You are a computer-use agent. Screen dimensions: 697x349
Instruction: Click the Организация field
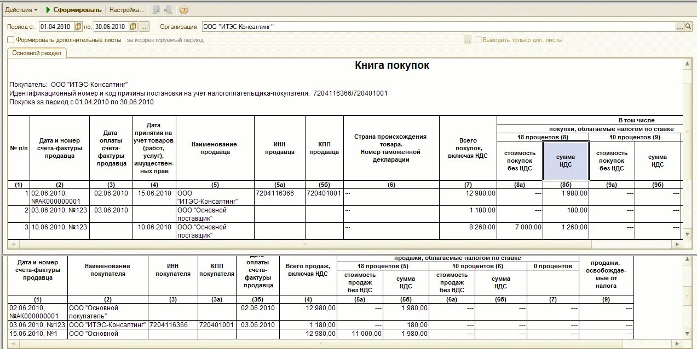438,26
